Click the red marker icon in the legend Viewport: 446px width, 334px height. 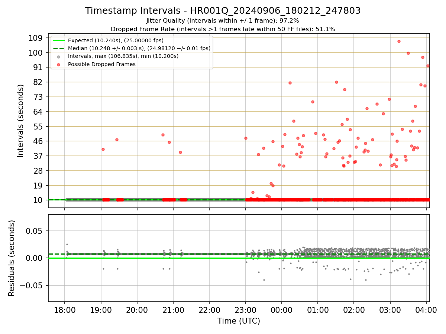[59, 64]
